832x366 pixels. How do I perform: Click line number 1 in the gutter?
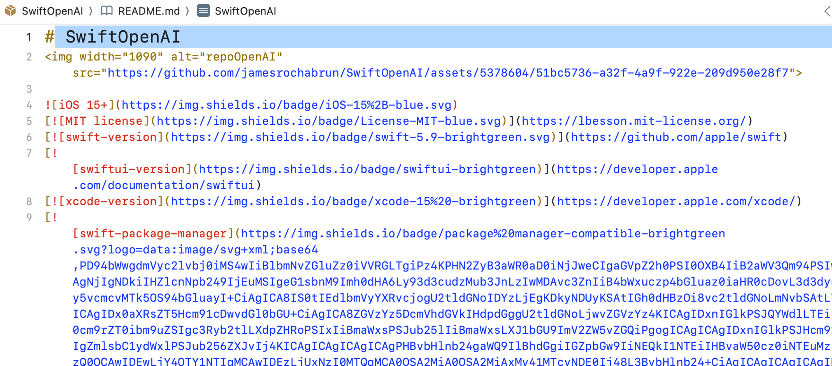29,37
